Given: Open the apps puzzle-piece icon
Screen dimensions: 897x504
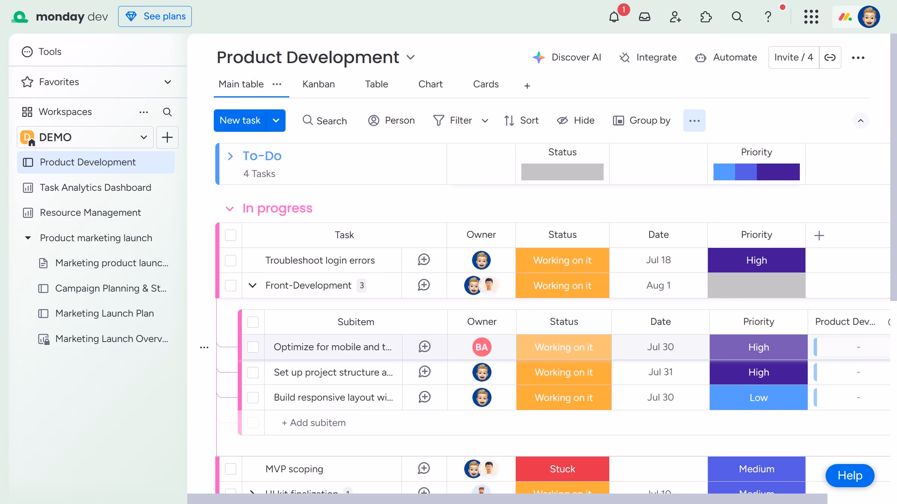Looking at the screenshot, I should [706, 17].
